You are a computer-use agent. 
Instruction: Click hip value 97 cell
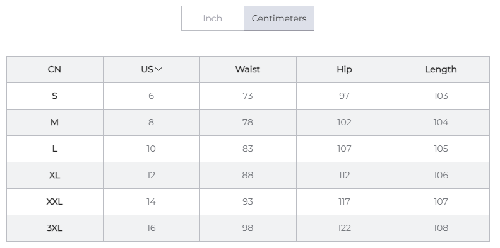345,96
